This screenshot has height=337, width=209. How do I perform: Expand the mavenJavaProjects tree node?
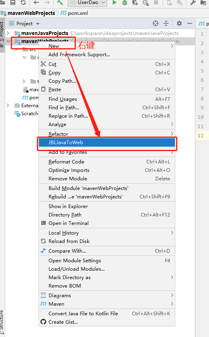coord(8,33)
